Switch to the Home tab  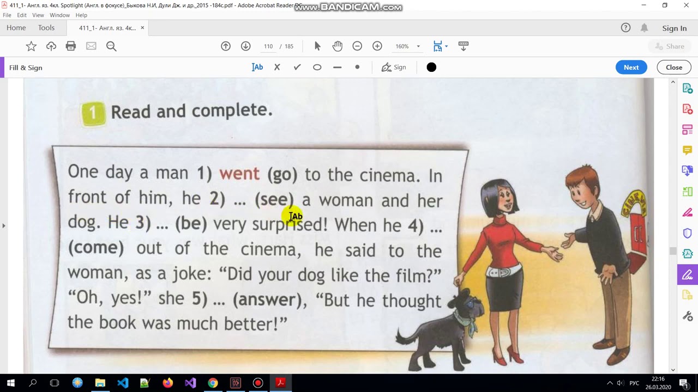[x=16, y=28]
